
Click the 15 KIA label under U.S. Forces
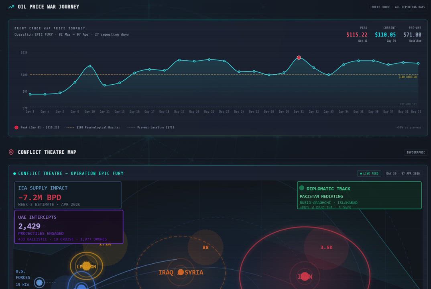pyautogui.click(x=22, y=285)
